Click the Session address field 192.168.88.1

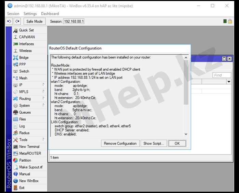(74, 21)
